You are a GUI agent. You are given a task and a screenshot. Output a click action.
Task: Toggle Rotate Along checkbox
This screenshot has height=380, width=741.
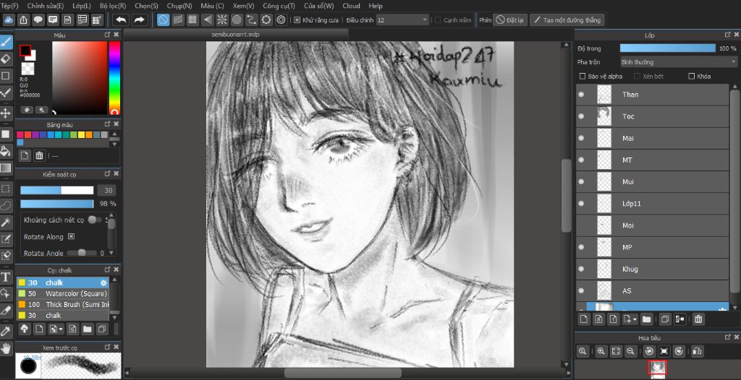point(72,236)
